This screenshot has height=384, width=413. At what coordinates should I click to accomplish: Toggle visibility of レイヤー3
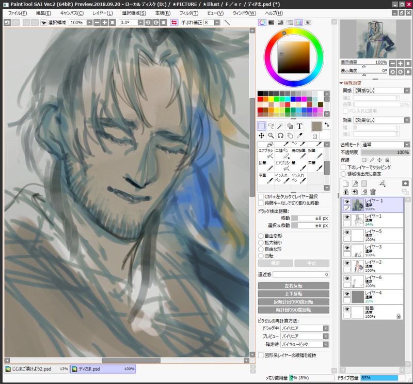(347, 248)
